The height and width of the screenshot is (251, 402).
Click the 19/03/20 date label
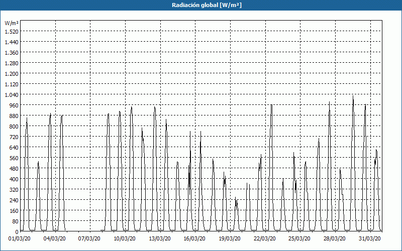(230, 239)
